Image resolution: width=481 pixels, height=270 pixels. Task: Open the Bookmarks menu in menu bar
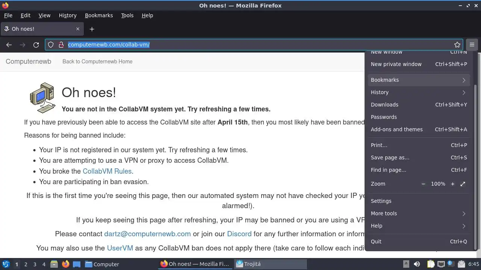(99, 15)
